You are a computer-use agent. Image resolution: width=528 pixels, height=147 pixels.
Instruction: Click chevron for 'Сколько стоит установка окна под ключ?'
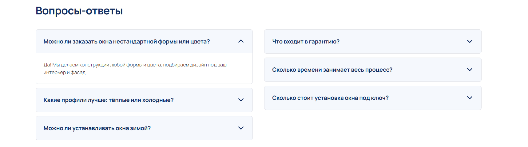[470, 98]
